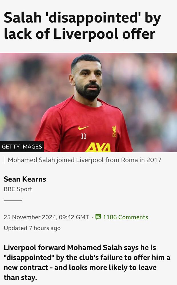
Task: Select the GETTY IMAGES credit label
Action: [22, 146]
